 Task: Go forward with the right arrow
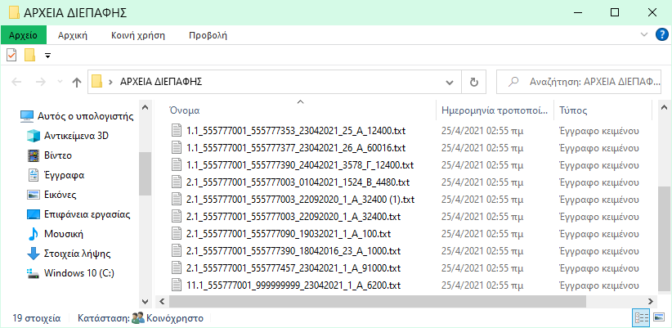[x=40, y=82]
